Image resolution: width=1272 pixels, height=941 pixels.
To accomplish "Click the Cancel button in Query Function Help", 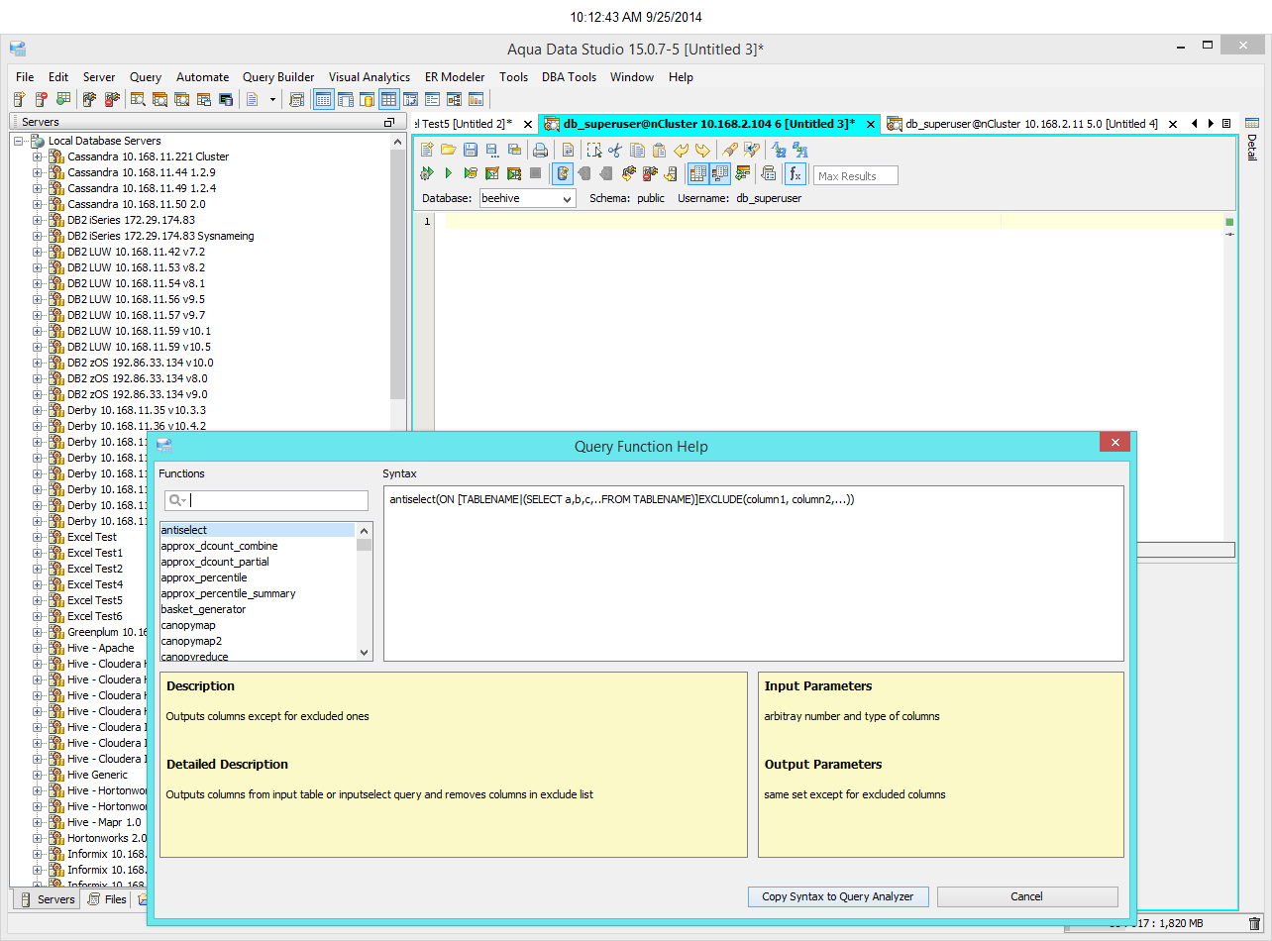I will point(1027,896).
